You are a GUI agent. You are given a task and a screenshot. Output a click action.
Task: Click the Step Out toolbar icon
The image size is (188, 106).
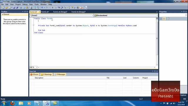point(65,8)
